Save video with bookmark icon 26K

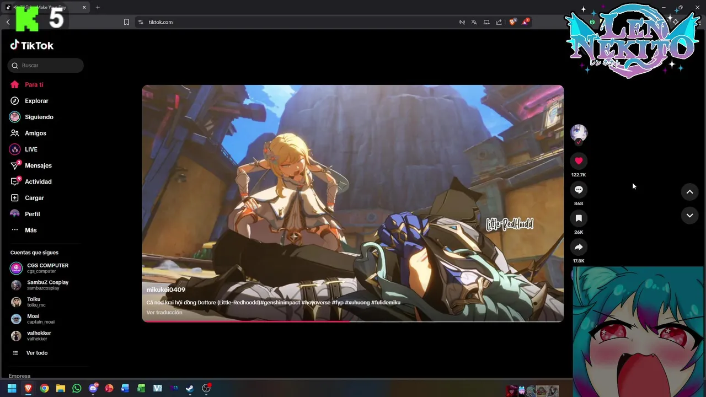pyautogui.click(x=579, y=218)
